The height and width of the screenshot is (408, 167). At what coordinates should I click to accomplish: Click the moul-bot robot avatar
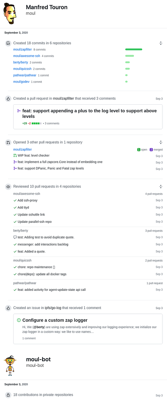pos(10,365)
